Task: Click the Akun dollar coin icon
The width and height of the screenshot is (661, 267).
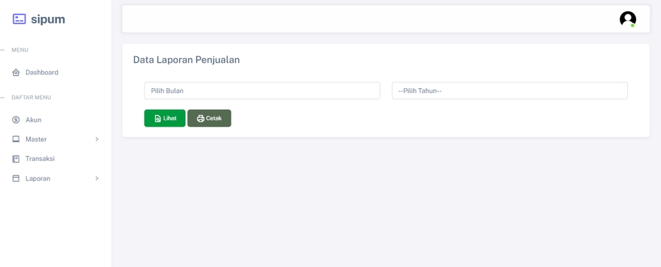Action: coord(16,120)
